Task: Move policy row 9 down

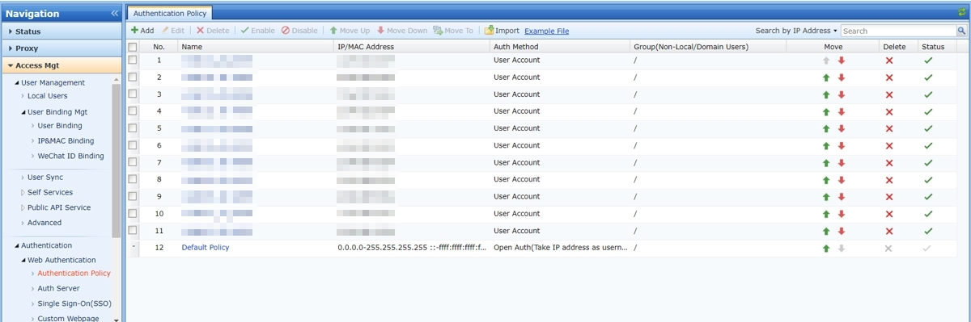Action: 842,197
